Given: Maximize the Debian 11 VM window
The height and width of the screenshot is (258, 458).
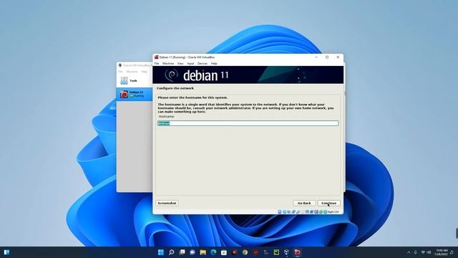Looking at the screenshot, I should [x=327, y=57].
